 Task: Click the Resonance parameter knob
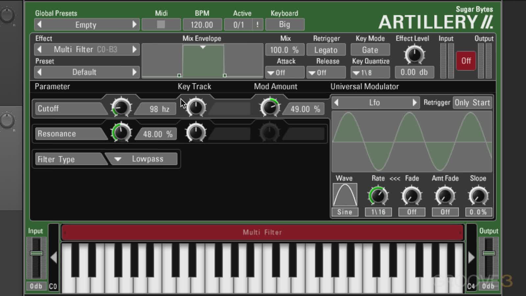121,133
